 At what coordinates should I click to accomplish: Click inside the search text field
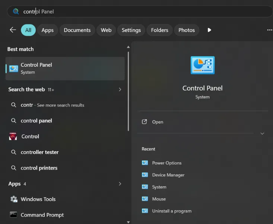click(140, 12)
